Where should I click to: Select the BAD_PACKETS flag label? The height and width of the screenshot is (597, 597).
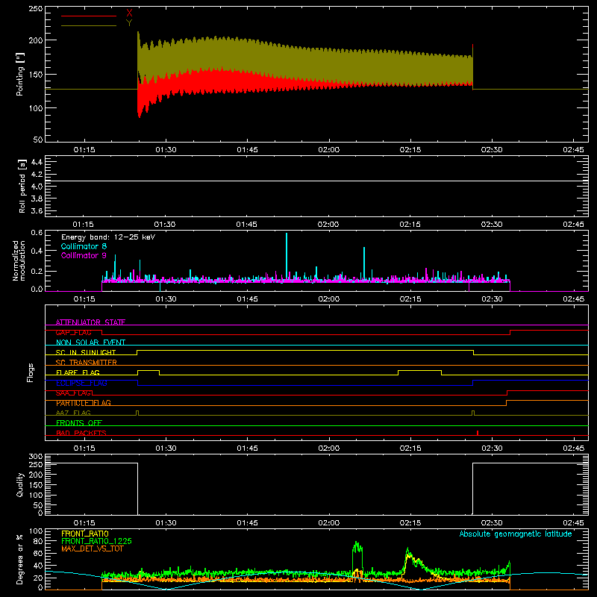tap(81, 433)
